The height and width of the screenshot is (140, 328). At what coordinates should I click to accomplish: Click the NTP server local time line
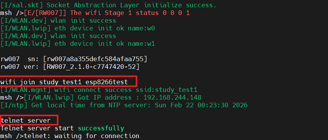(x=124, y=105)
